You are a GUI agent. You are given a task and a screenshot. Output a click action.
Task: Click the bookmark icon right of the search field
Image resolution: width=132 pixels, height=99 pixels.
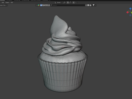tap(88, 5)
